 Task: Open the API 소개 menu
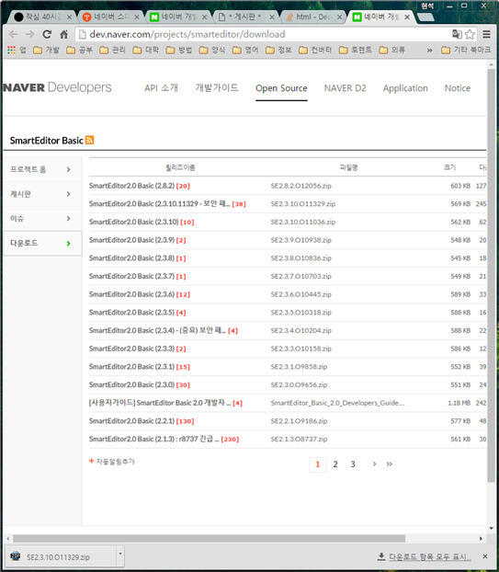(x=161, y=88)
